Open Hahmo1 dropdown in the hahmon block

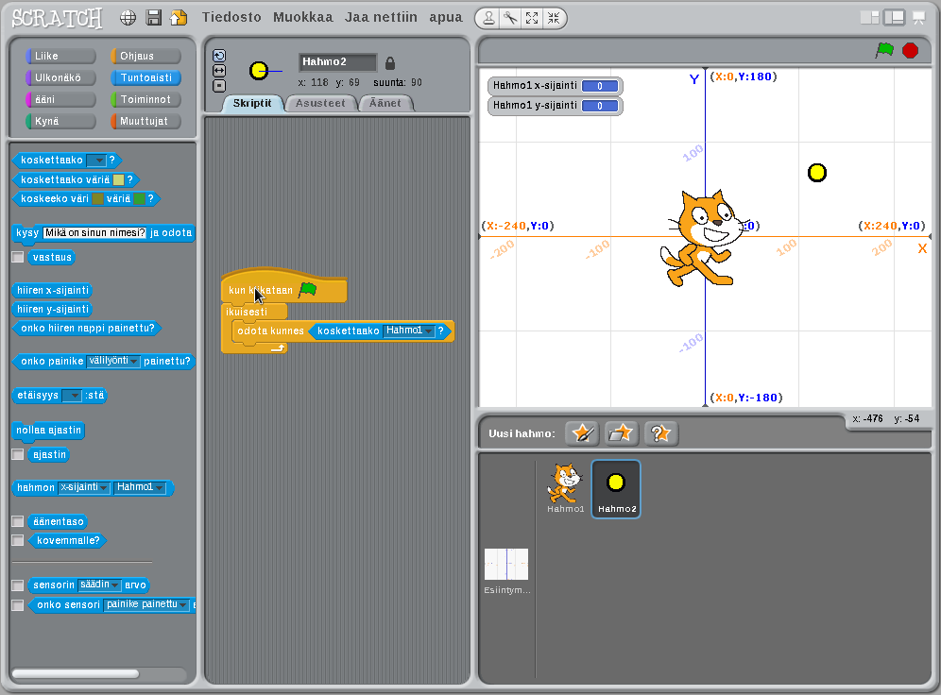coord(139,487)
